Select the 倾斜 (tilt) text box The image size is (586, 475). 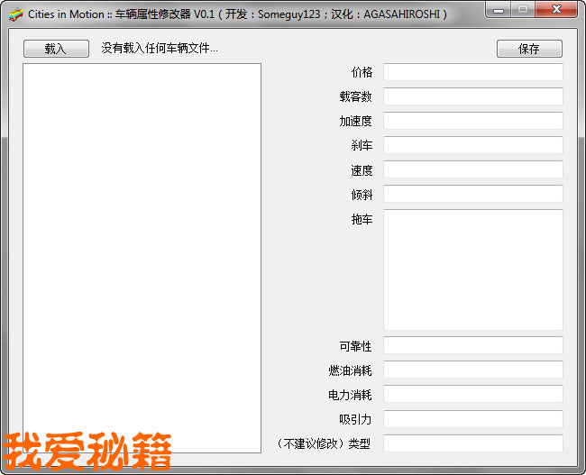pos(472,194)
